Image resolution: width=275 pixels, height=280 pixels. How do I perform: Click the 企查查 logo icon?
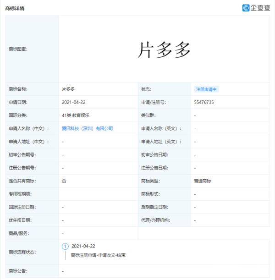point(246,8)
